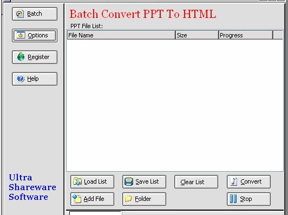Viewport: 288px width, 215px height.
Task: Click the Batch button icon
Action: [x=19, y=14]
